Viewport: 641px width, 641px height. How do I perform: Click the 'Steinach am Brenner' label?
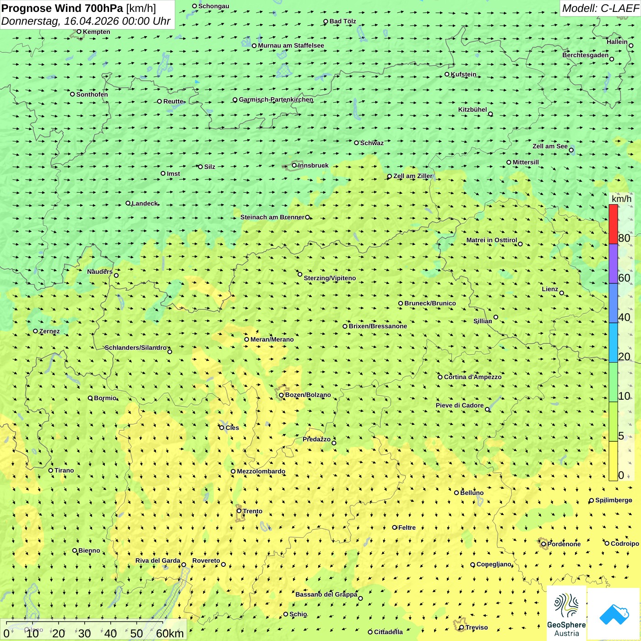(272, 217)
